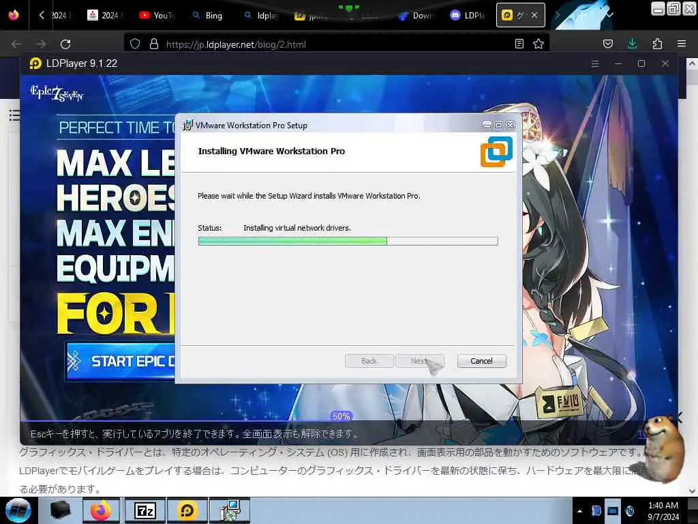Open the Firefox extensions menu

(x=657, y=44)
